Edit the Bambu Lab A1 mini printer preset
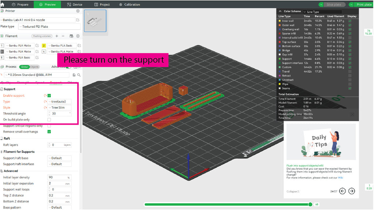 pyautogui.click(x=78, y=20)
